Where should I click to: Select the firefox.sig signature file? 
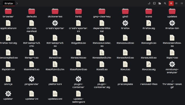click(149, 25)
